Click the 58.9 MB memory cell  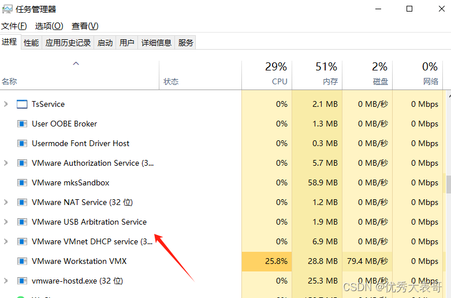(317, 182)
